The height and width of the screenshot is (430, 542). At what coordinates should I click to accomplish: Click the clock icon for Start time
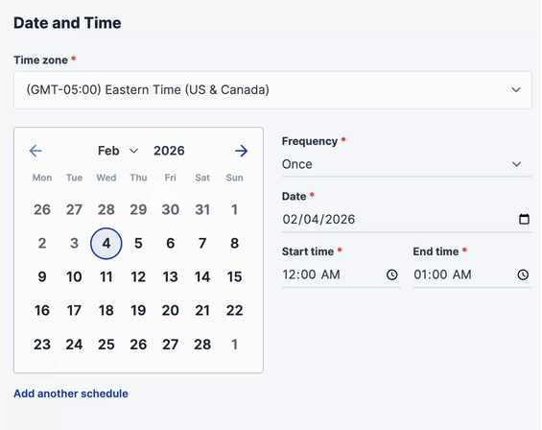click(392, 275)
